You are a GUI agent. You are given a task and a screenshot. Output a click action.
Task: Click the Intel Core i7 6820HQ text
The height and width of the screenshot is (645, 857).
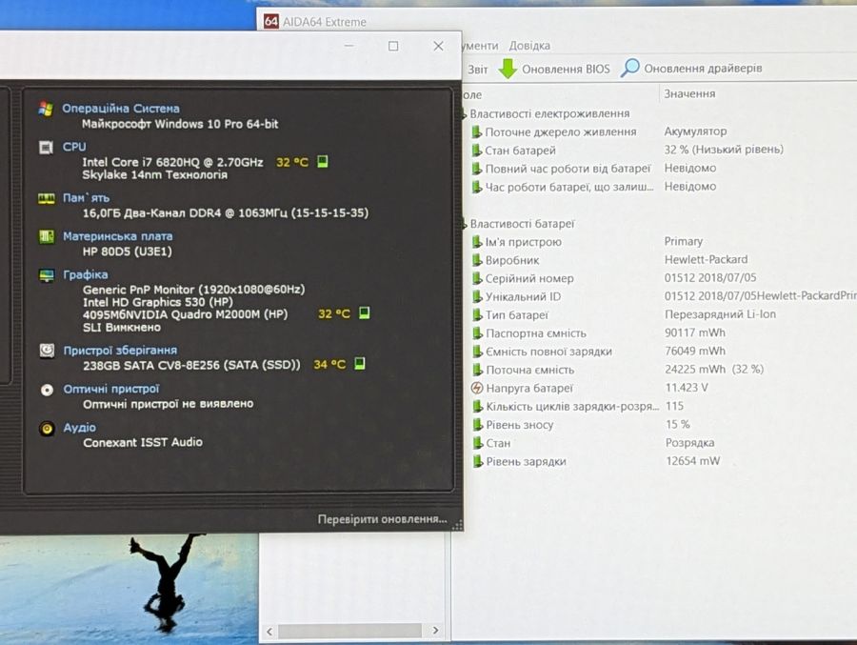[172, 162]
